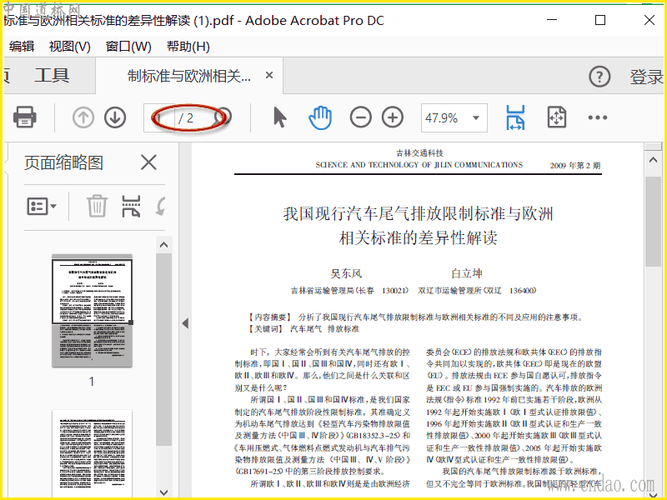Select the document tab 制标准与欧洲相关...
This screenshot has width=667, height=500.
[189, 76]
